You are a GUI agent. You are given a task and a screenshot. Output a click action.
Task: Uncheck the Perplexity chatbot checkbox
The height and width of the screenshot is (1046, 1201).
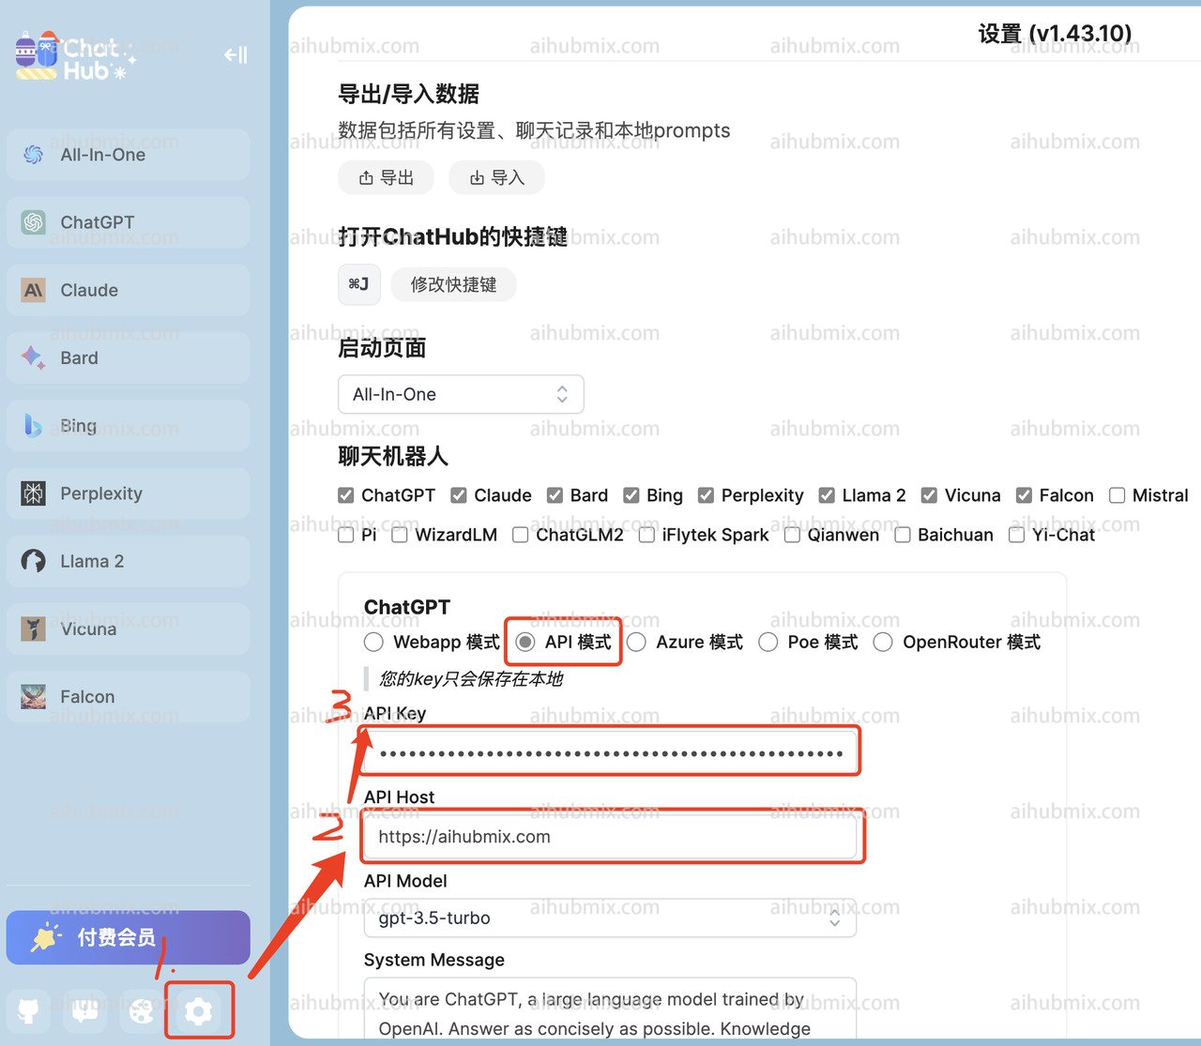[706, 495]
